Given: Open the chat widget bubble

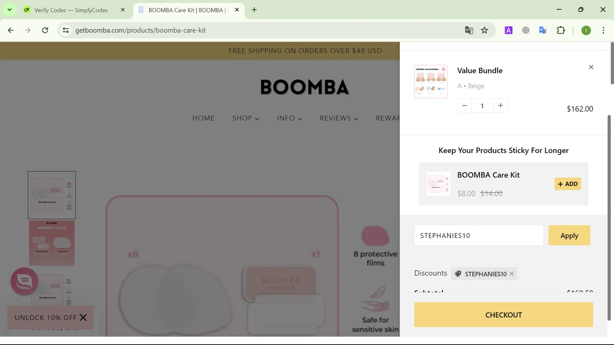Looking at the screenshot, I should [24, 281].
